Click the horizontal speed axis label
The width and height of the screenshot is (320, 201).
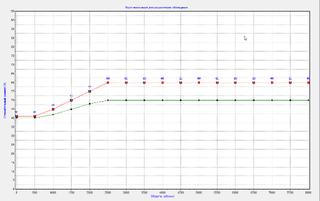[x=162, y=196]
